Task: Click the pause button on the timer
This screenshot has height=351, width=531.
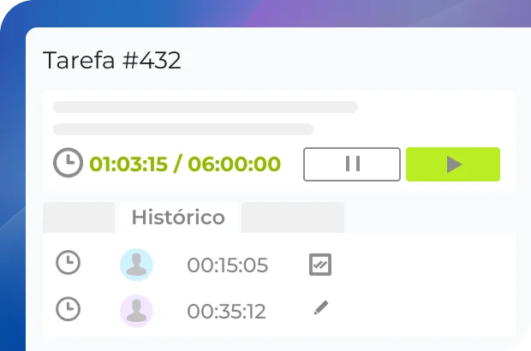Action: [x=352, y=164]
